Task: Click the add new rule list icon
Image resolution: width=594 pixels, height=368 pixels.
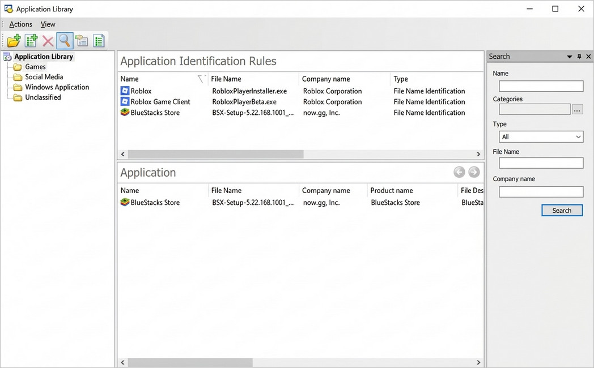Action: [x=31, y=40]
